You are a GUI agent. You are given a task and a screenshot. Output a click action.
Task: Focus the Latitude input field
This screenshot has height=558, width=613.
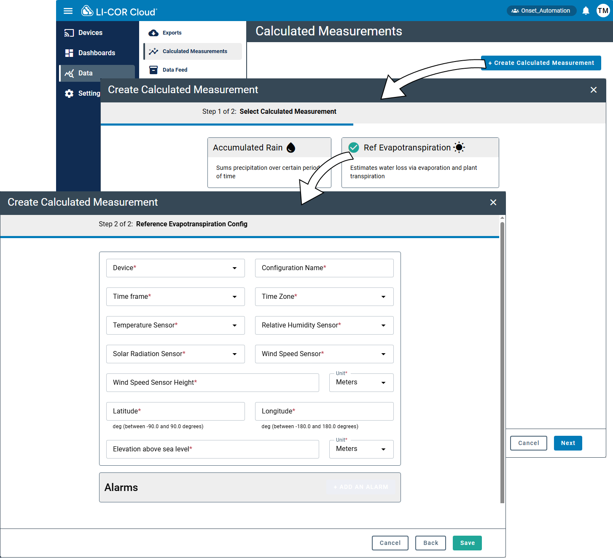coord(175,411)
